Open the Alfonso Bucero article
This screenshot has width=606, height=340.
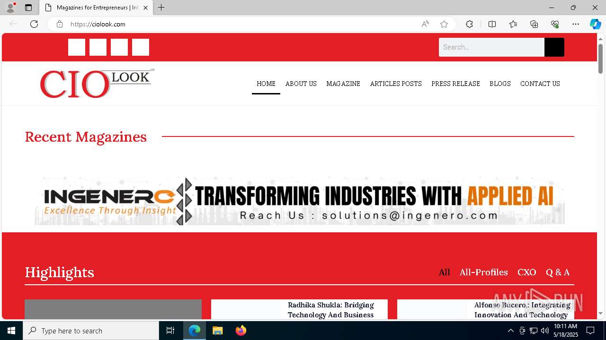coord(522,310)
